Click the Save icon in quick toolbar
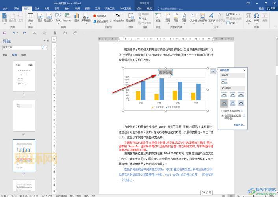This screenshot has height=197, width=278. pos(5,33)
